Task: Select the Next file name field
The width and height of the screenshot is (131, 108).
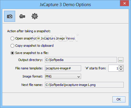Action: (x=84, y=85)
